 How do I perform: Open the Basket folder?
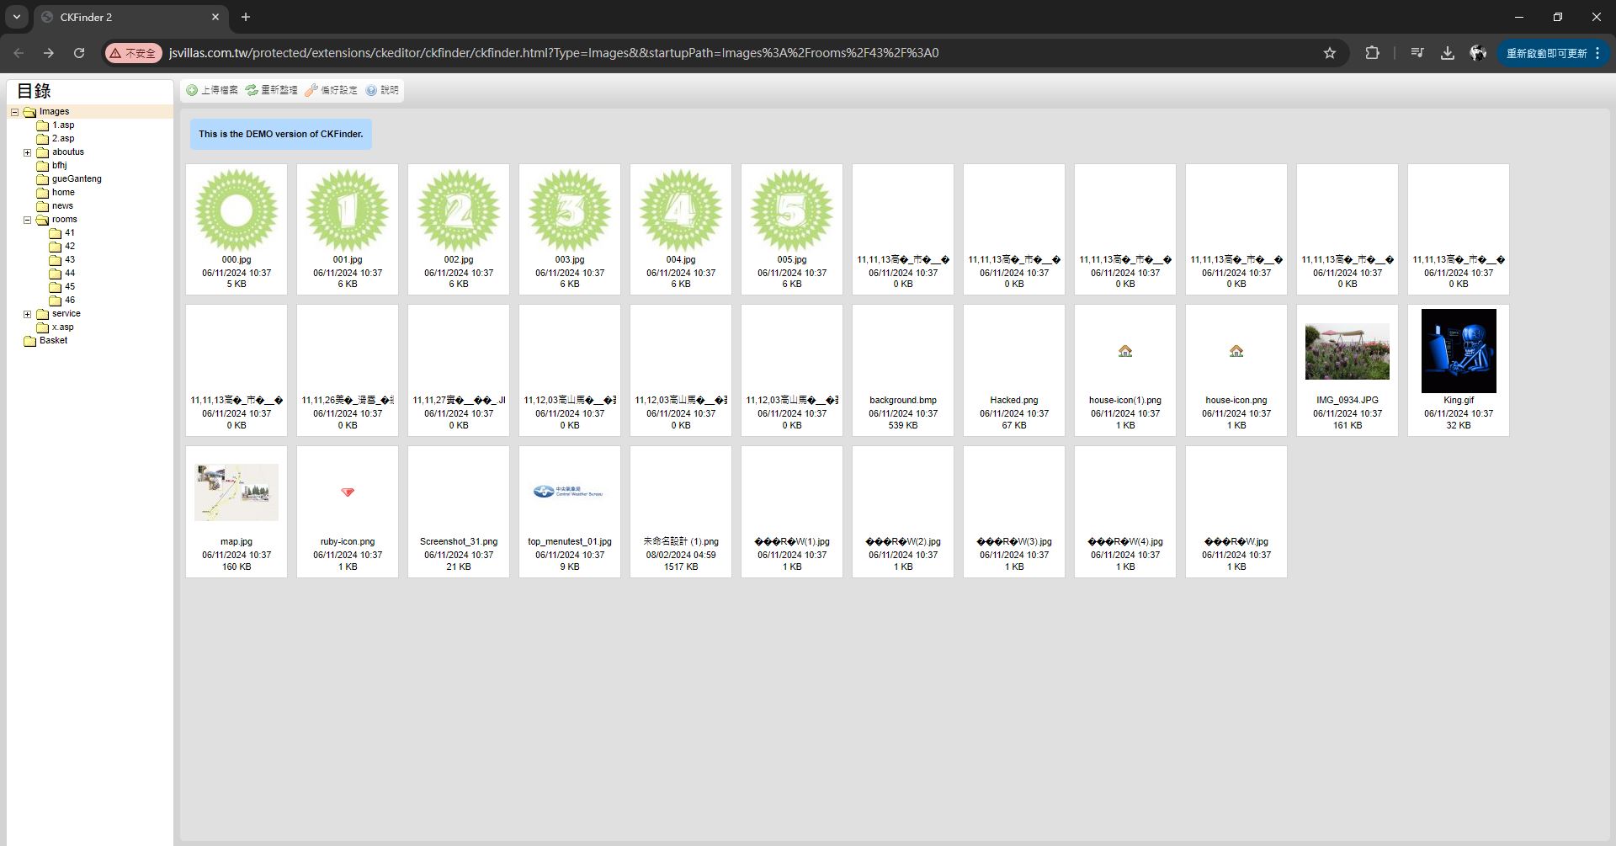click(x=53, y=341)
